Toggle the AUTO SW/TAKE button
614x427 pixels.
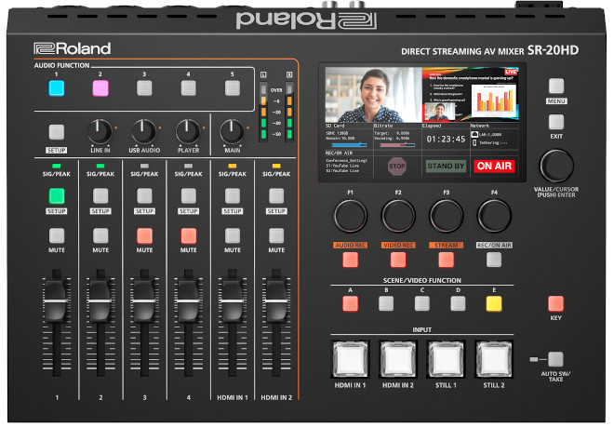[556, 358]
